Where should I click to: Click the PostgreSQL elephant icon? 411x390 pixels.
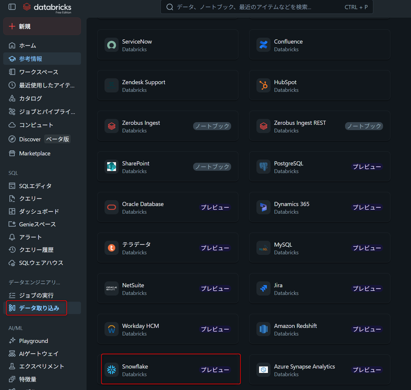263,167
